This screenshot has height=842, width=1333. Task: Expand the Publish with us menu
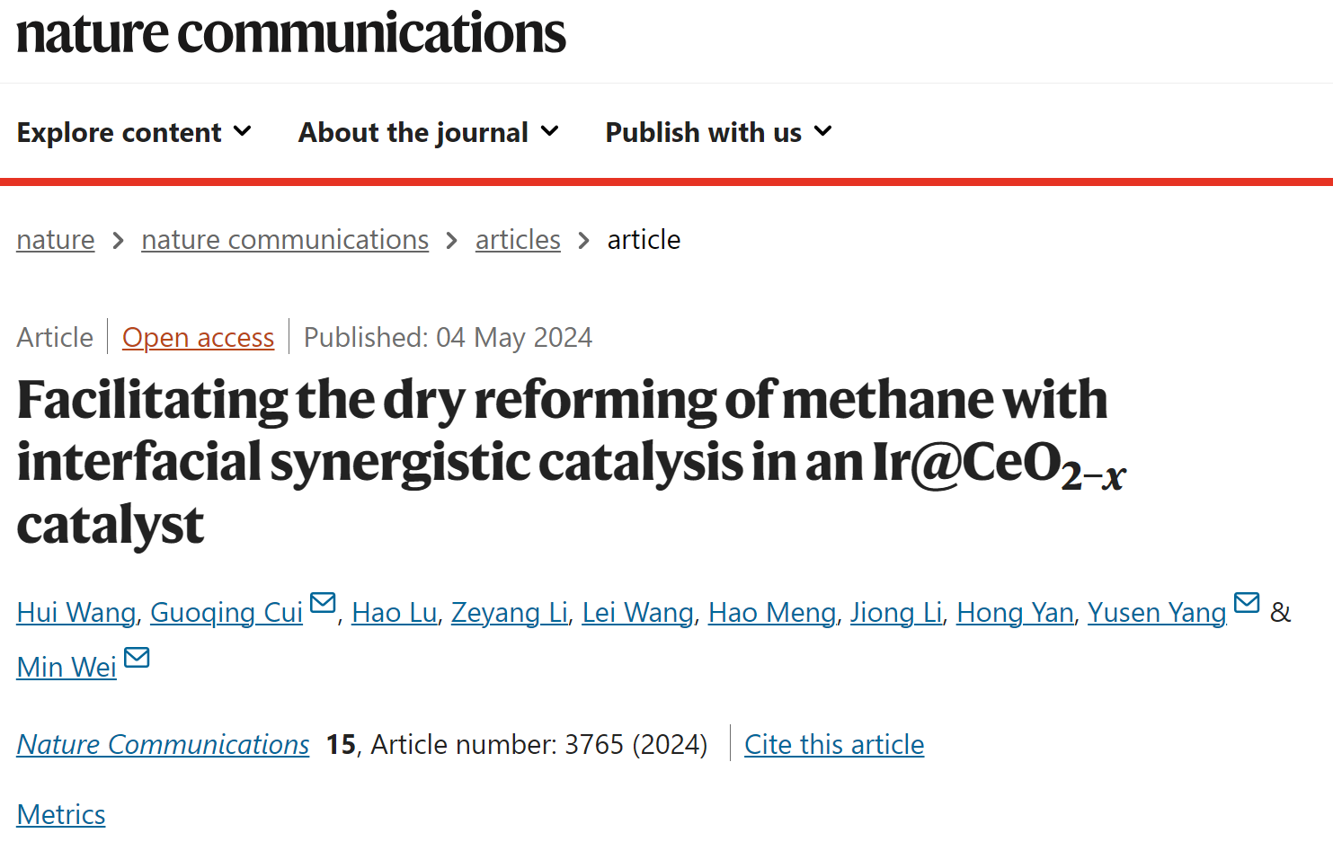tap(718, 132)
